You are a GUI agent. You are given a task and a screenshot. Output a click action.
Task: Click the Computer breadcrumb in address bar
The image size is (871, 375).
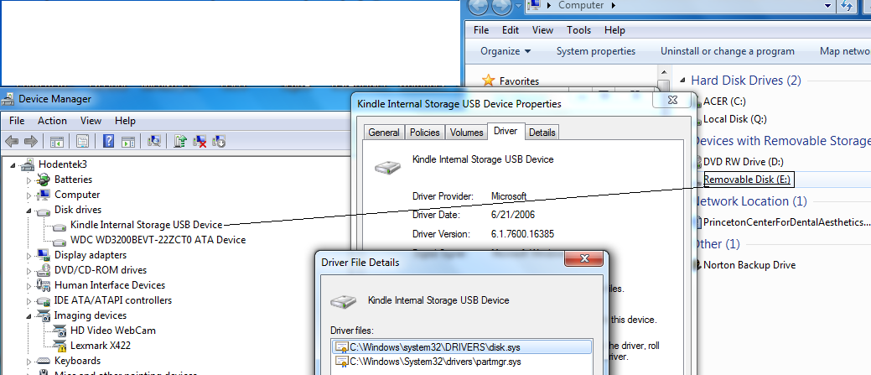point(580,6)
